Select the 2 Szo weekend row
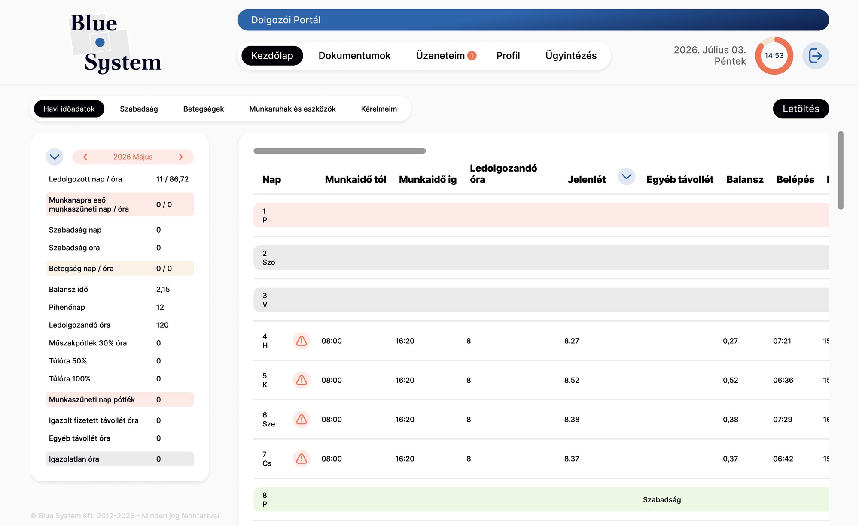 click(x=541, y=258)
